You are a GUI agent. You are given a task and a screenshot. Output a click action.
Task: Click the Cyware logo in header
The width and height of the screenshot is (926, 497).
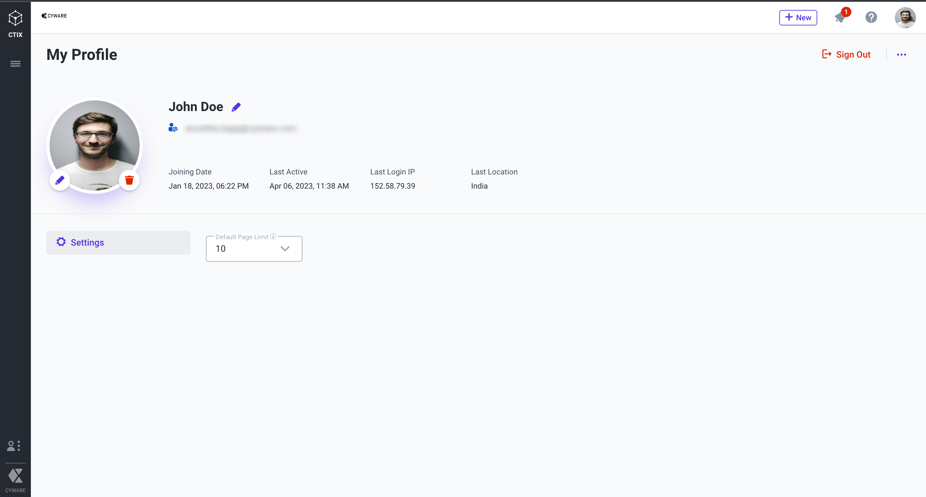(x=54, y=15)
